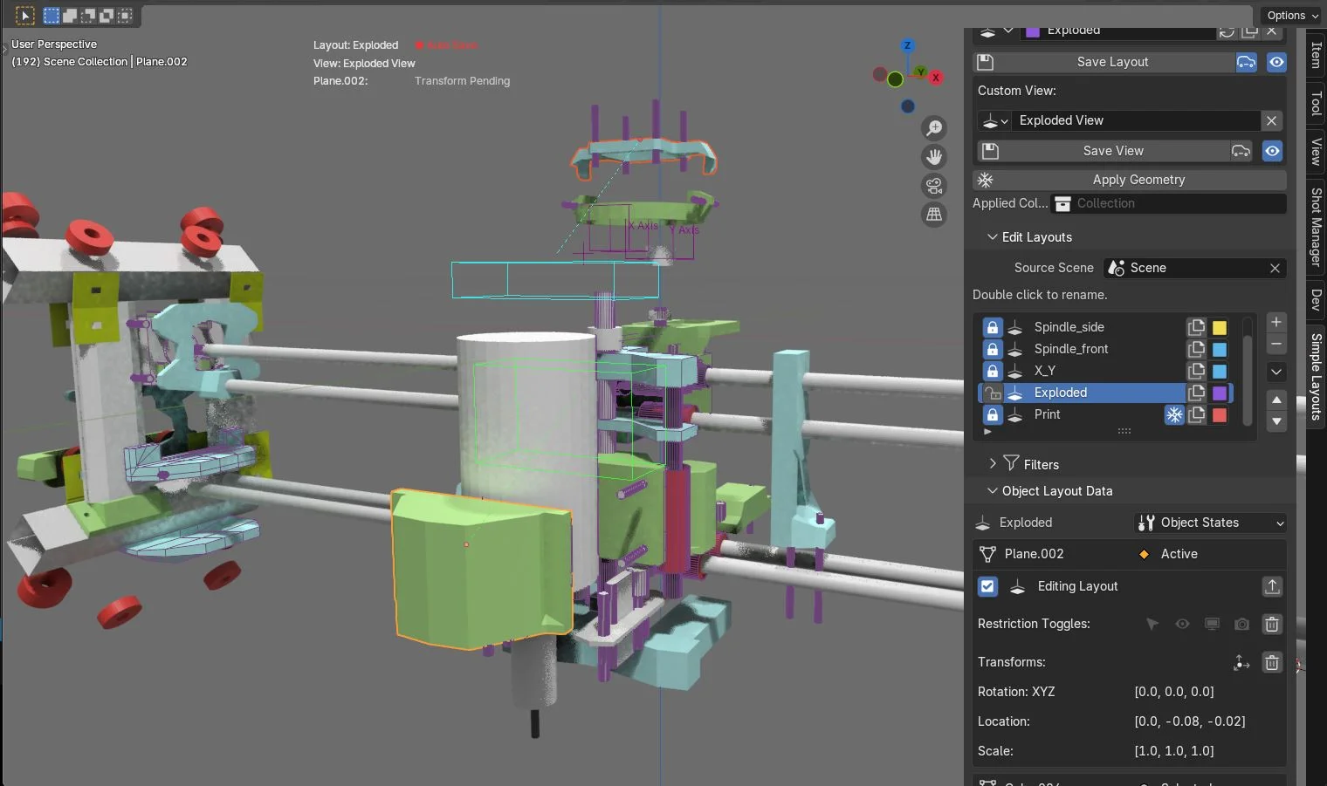The width and height of the screenshot is (1327, 786).
Task: Activate the Zoom magnifier icon in the viewport sidebar
Action: click(934, 127)
